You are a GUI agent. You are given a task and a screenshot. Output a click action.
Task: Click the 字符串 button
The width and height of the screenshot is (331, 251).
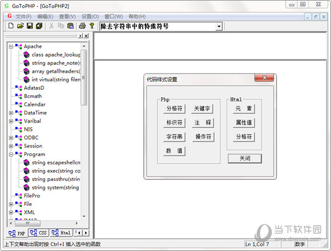point(174,137)
